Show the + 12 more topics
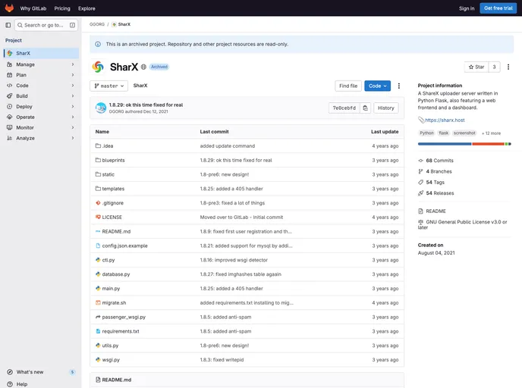 coord(491,133)
